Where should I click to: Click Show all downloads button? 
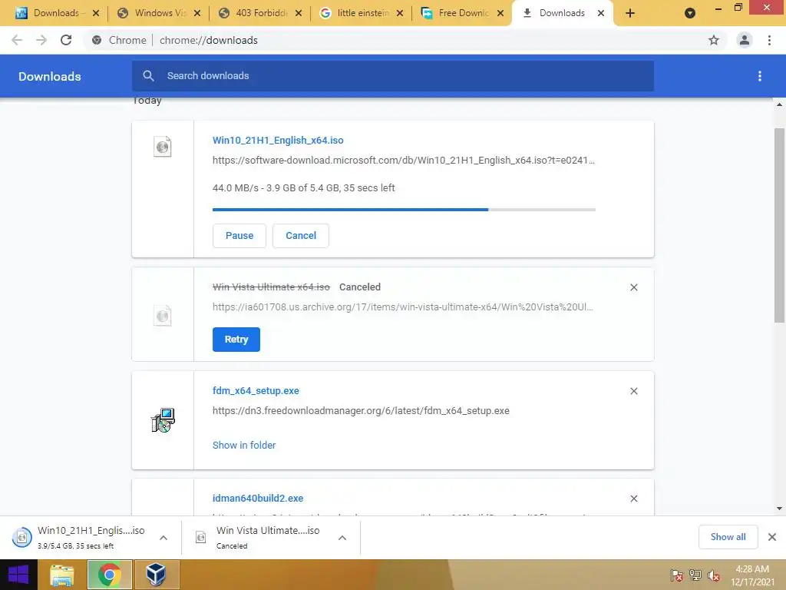click(728, 537)
